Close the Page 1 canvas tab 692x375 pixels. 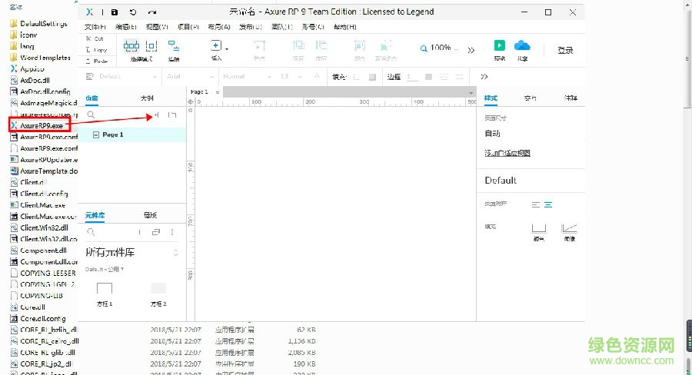218,92
